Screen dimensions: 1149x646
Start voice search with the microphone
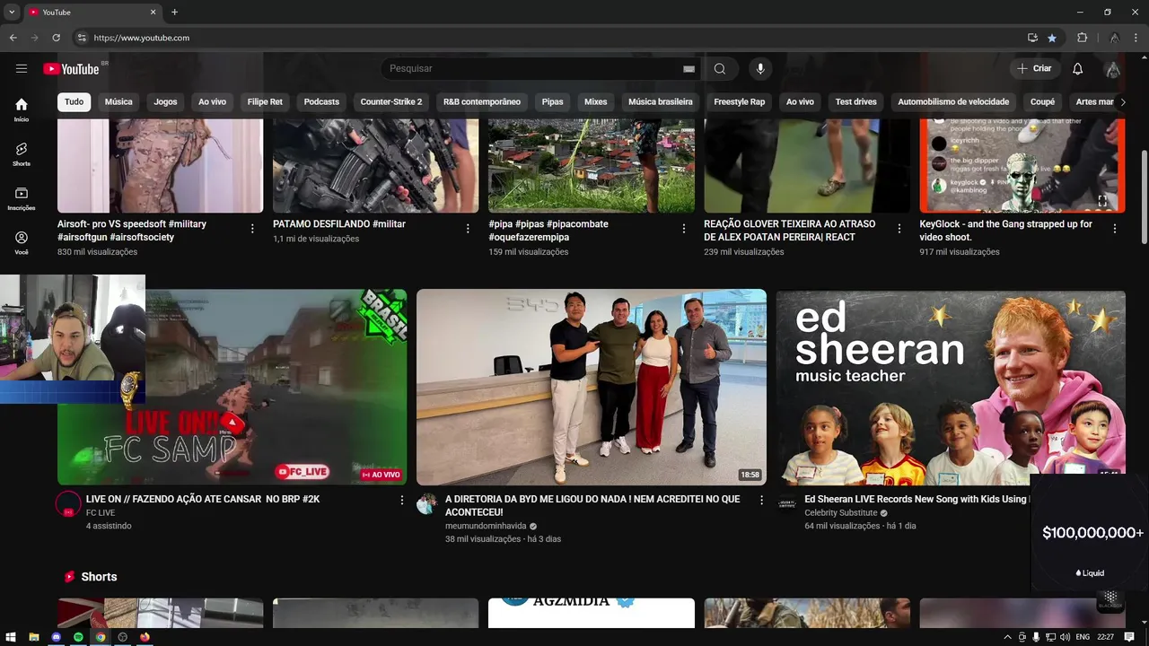760,69
